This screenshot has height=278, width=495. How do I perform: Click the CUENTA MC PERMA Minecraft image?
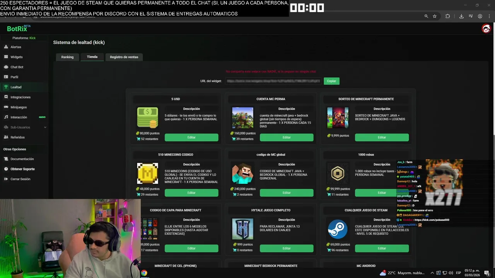coord(242,118)
